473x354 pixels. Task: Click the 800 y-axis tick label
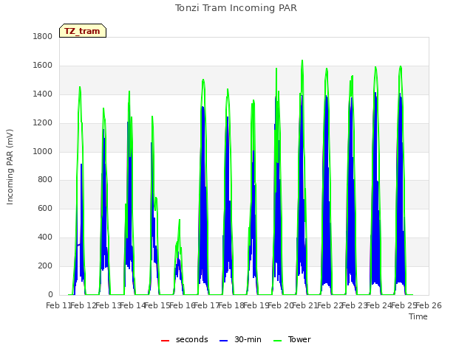tap(45, 180)
